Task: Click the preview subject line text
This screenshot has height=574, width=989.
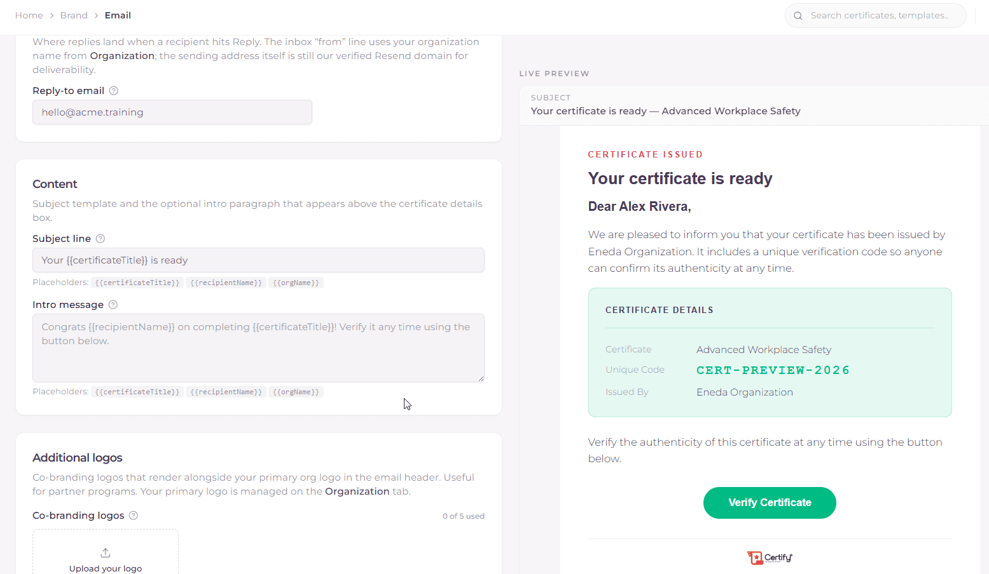Action: coord(665,111)
